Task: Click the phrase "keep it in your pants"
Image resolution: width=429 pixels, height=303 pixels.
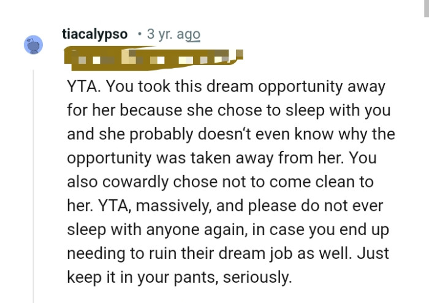Action: click(139, 278)
